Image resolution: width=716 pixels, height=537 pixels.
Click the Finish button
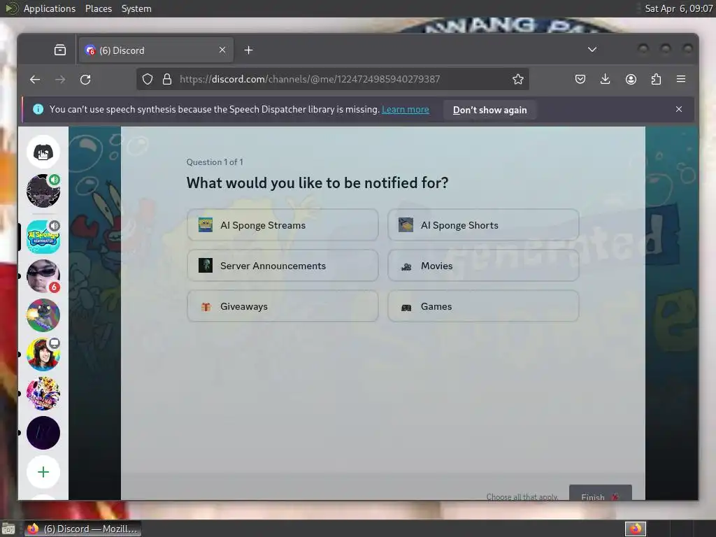click(600, 494)
